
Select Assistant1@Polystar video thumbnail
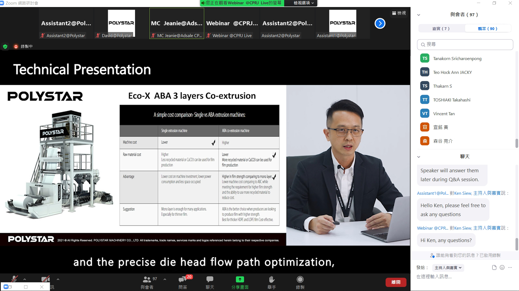pos(342,24)
